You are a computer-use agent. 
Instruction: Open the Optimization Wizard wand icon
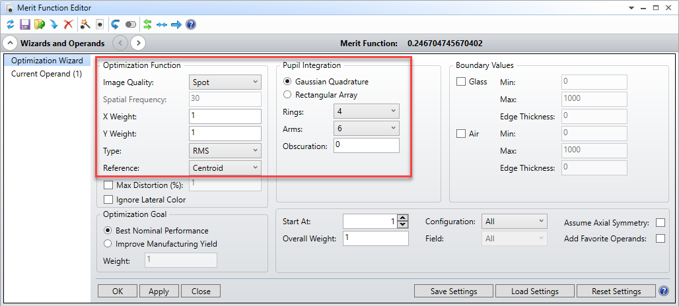[x=85, y=24]
